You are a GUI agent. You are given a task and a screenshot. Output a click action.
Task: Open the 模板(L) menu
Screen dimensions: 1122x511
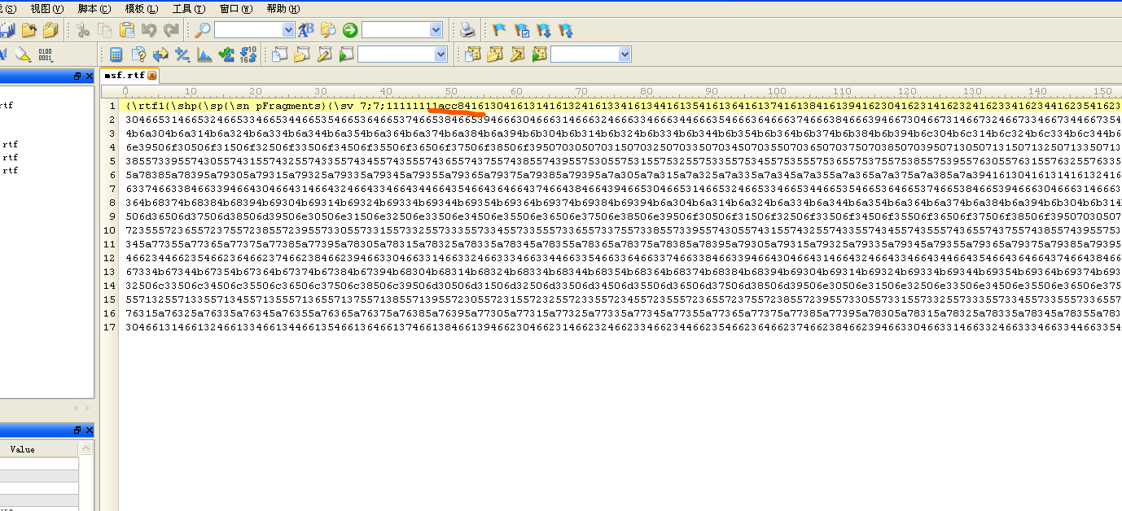pyautogui.click(x=141, y=9)
